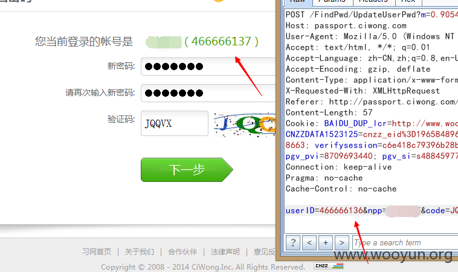The width and height of the screenshot is (458, 272).
Task: Click the 'X-Requested-With: XMLHttpRequest' line
Action: [x=363, y=91]
